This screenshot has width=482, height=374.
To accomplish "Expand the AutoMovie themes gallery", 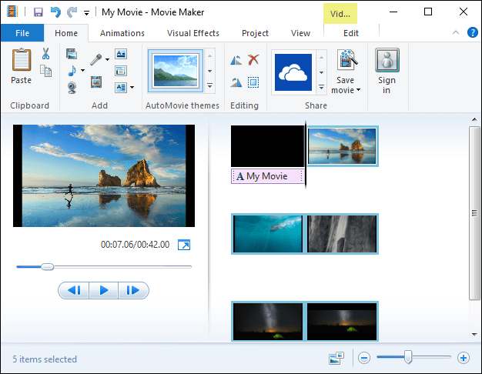I will [x=210, y=87].
